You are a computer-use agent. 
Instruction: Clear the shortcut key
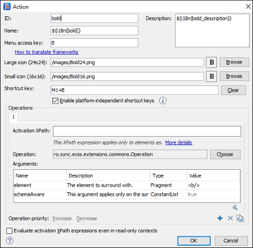click(x=233, y=91)
